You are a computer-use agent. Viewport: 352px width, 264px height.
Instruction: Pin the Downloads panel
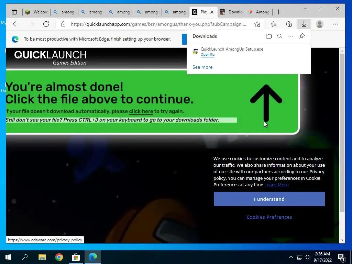pos(302,36)
